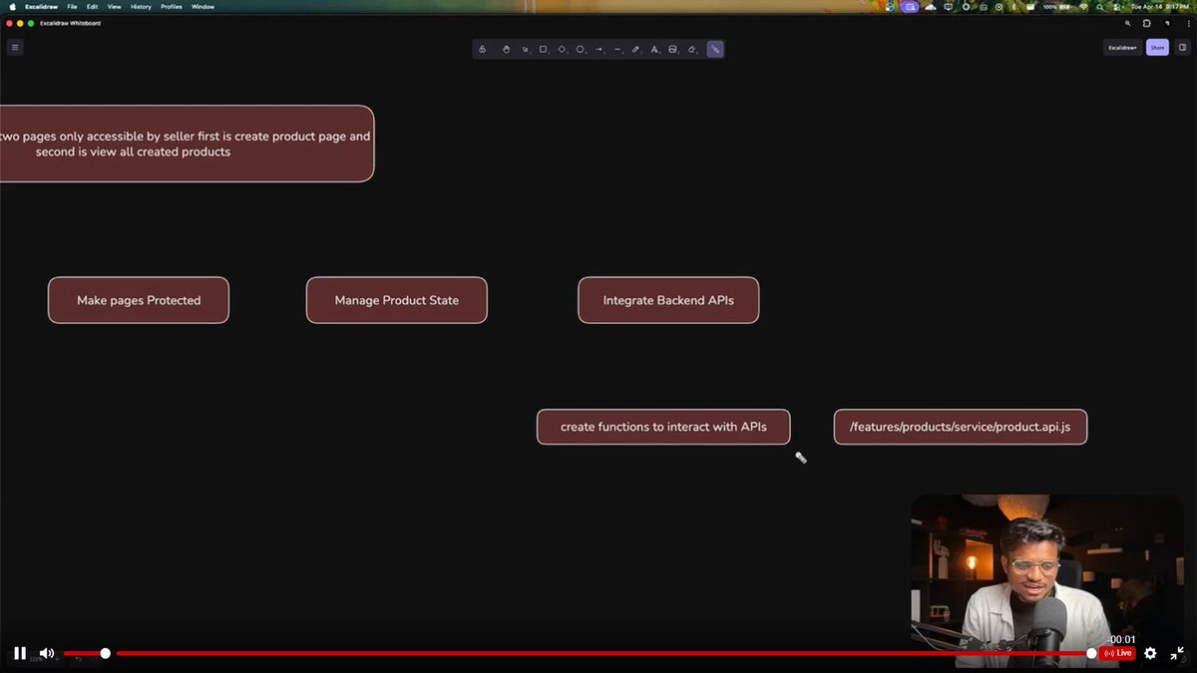Image resolution: width=1197 pixels, height=673 pixels.
Task: Select the Rectangle shape tool
Action: [544, 49]
